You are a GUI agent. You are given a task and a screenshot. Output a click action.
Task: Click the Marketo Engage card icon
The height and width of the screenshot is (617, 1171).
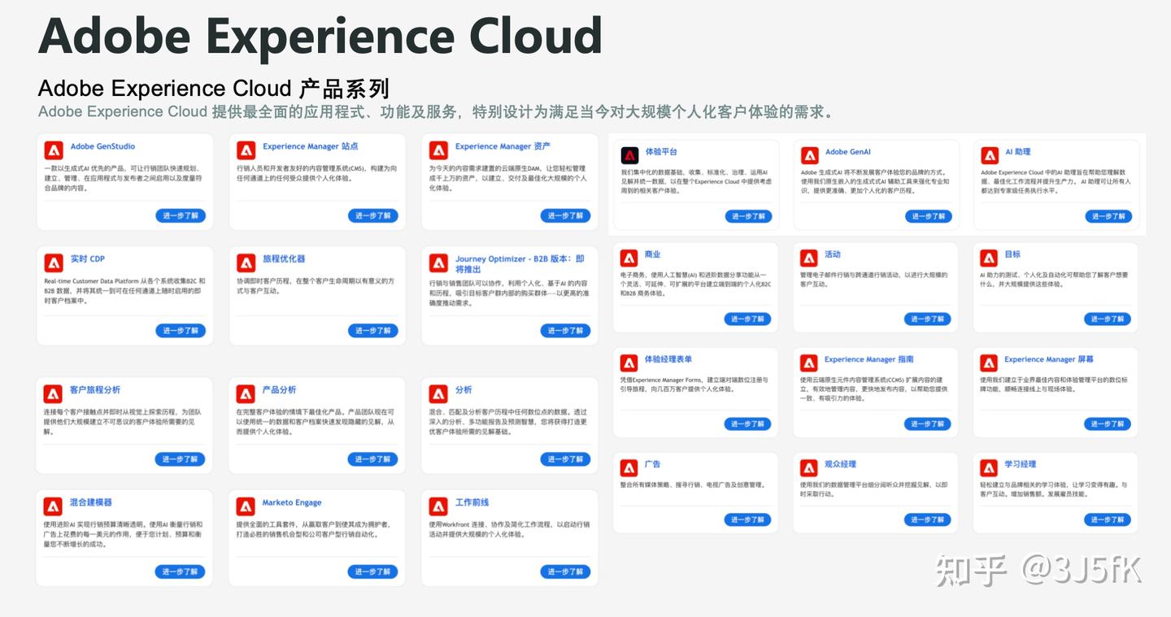coord(246,505)
